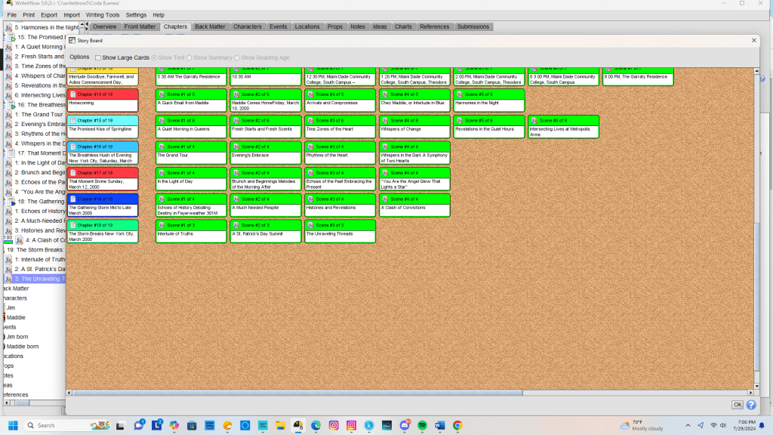
Task: Open the Export menu
Action: [x=49, y=15]
